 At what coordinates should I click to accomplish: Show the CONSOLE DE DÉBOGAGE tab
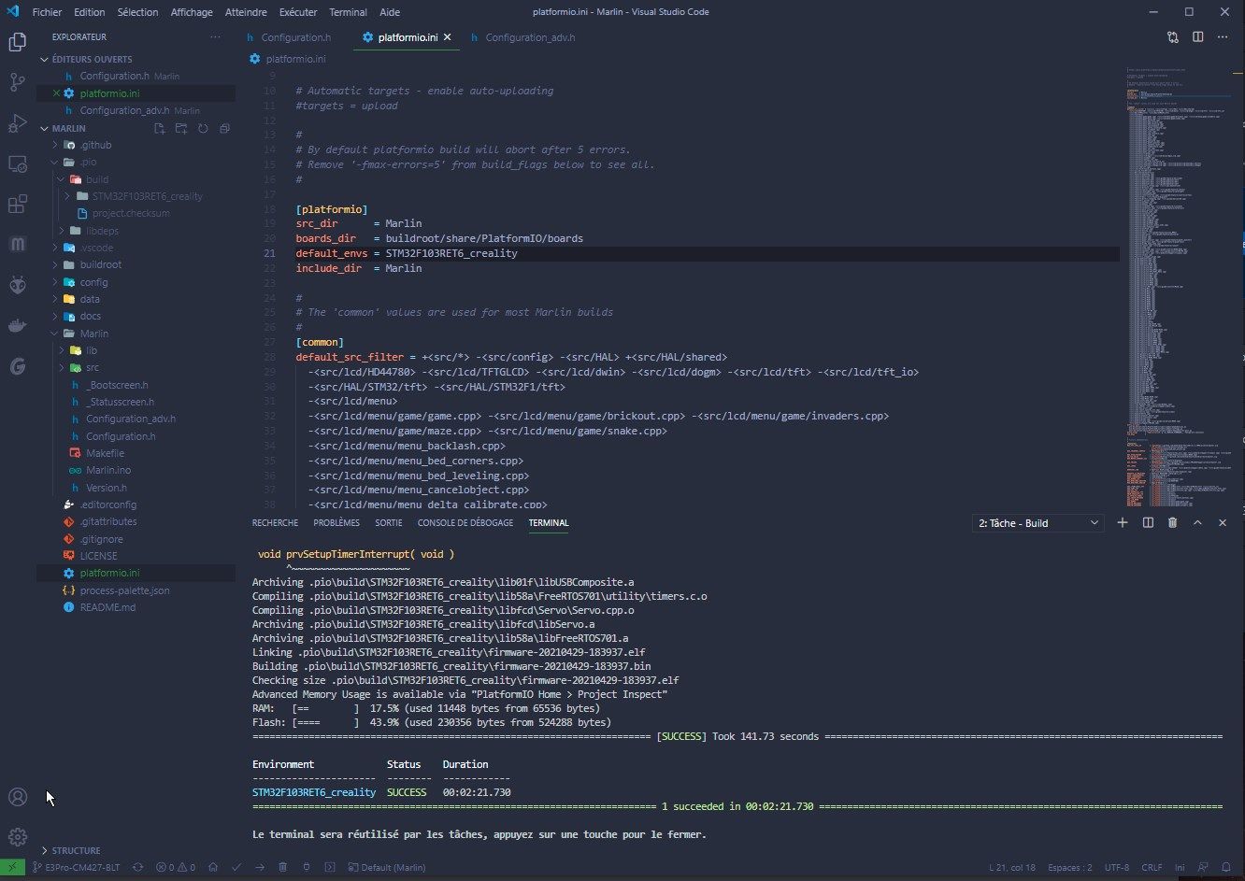465,523
